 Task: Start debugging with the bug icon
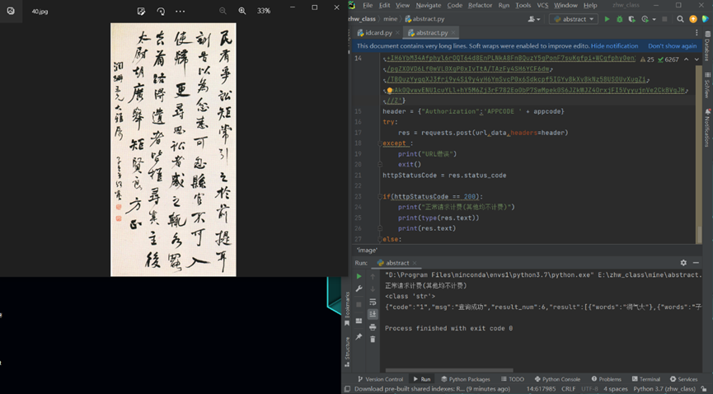point(619,19)
